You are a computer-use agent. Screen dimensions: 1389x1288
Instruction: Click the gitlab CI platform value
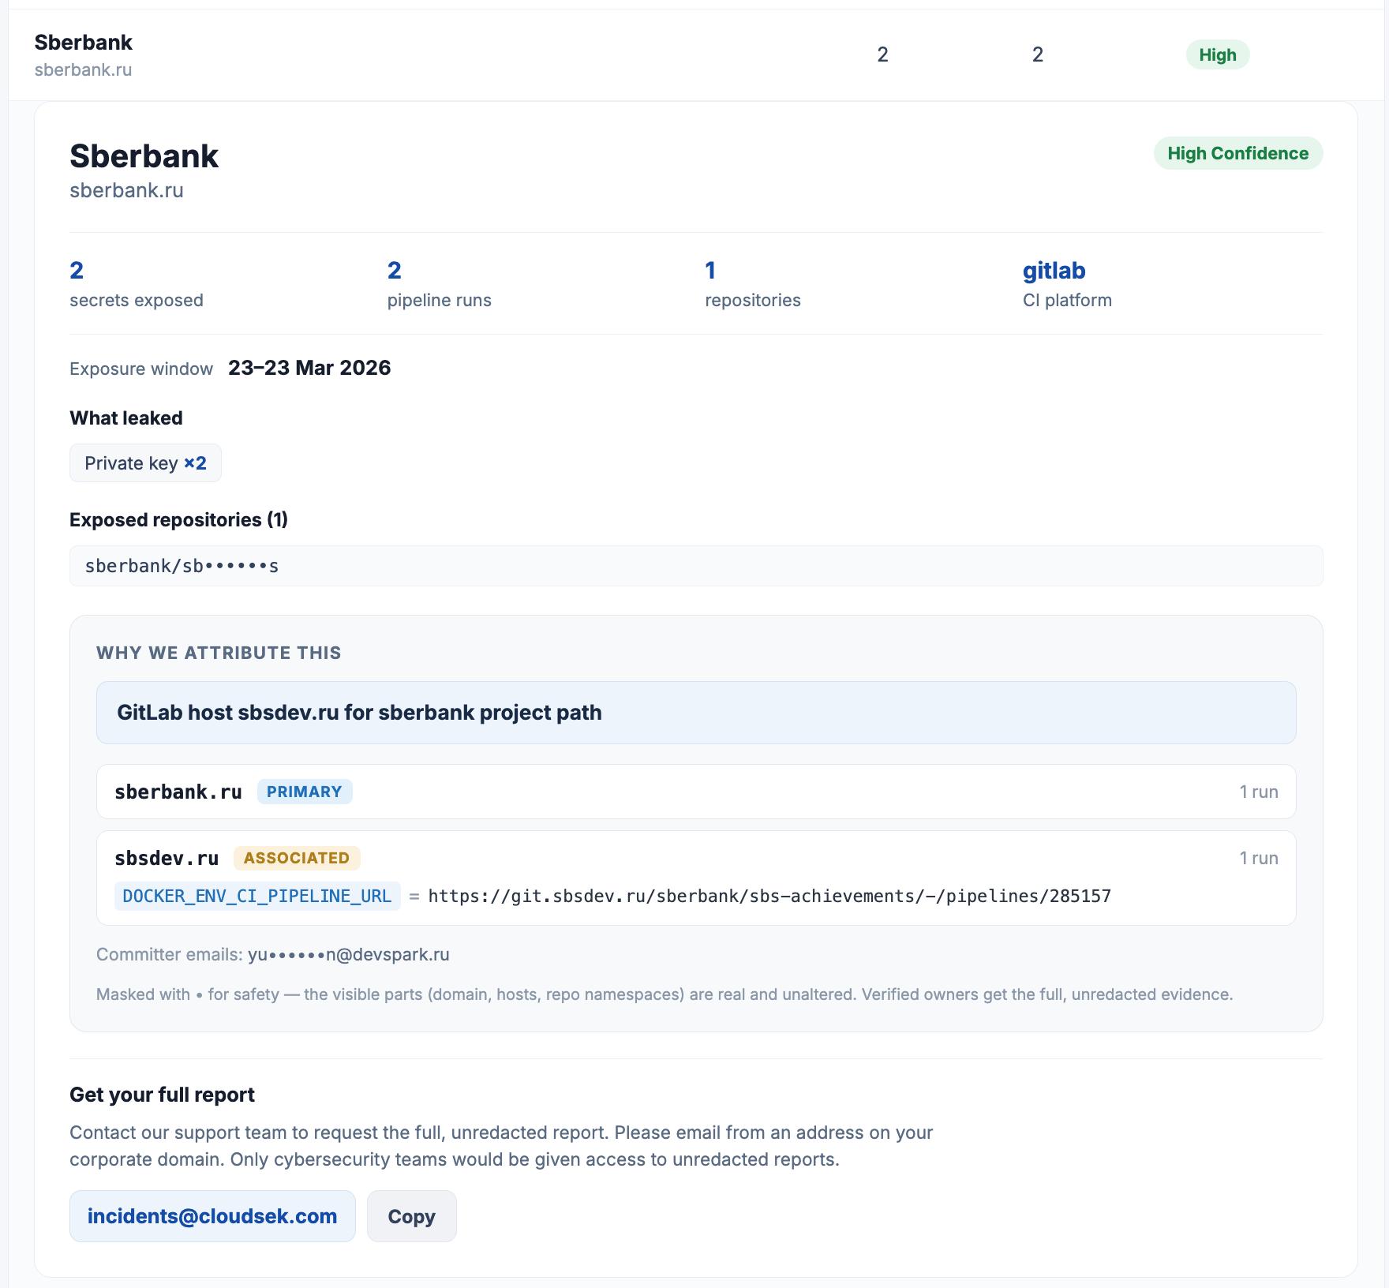[1054, 271]
